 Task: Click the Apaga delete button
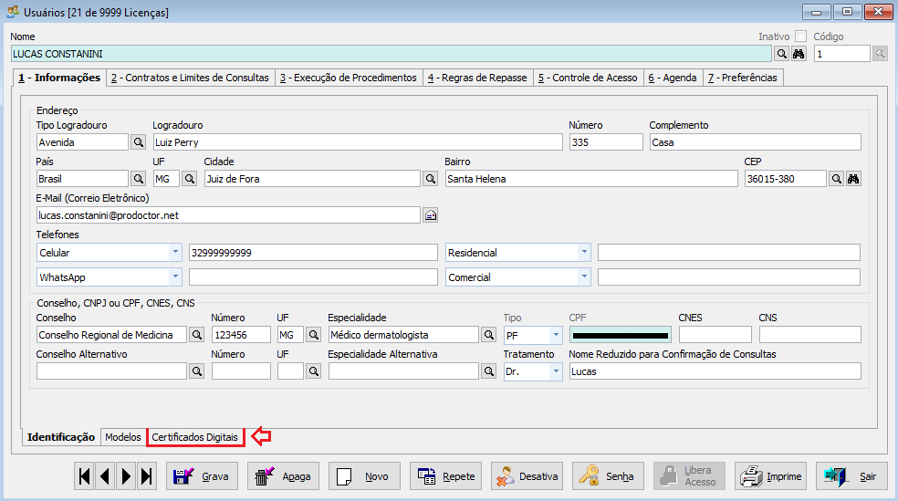[x=283, y=475]
